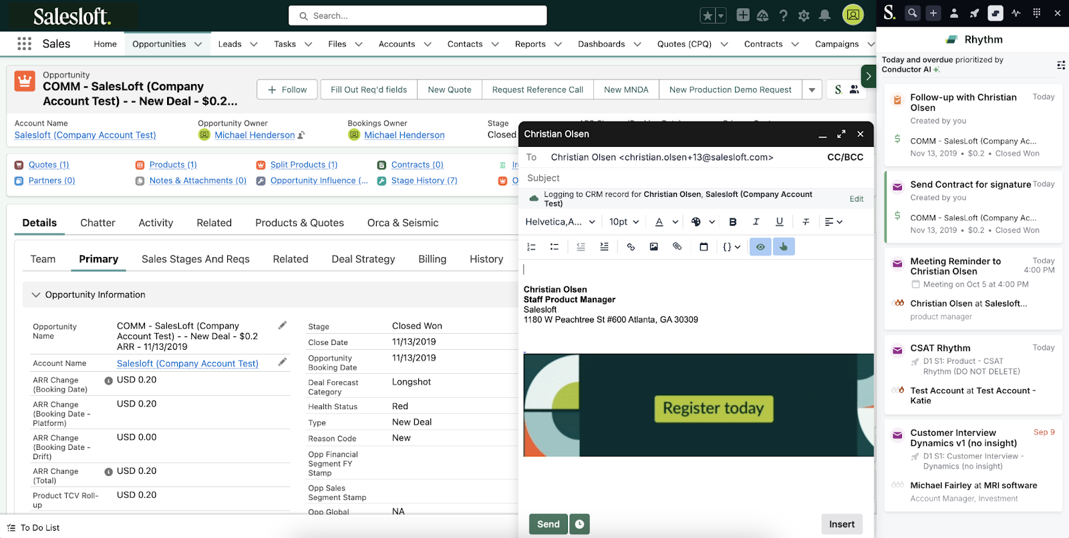The height and width of the screenshot is (538, 1069).
Task: Open Products & Quotes tab
Action: (x=299, y=223)
